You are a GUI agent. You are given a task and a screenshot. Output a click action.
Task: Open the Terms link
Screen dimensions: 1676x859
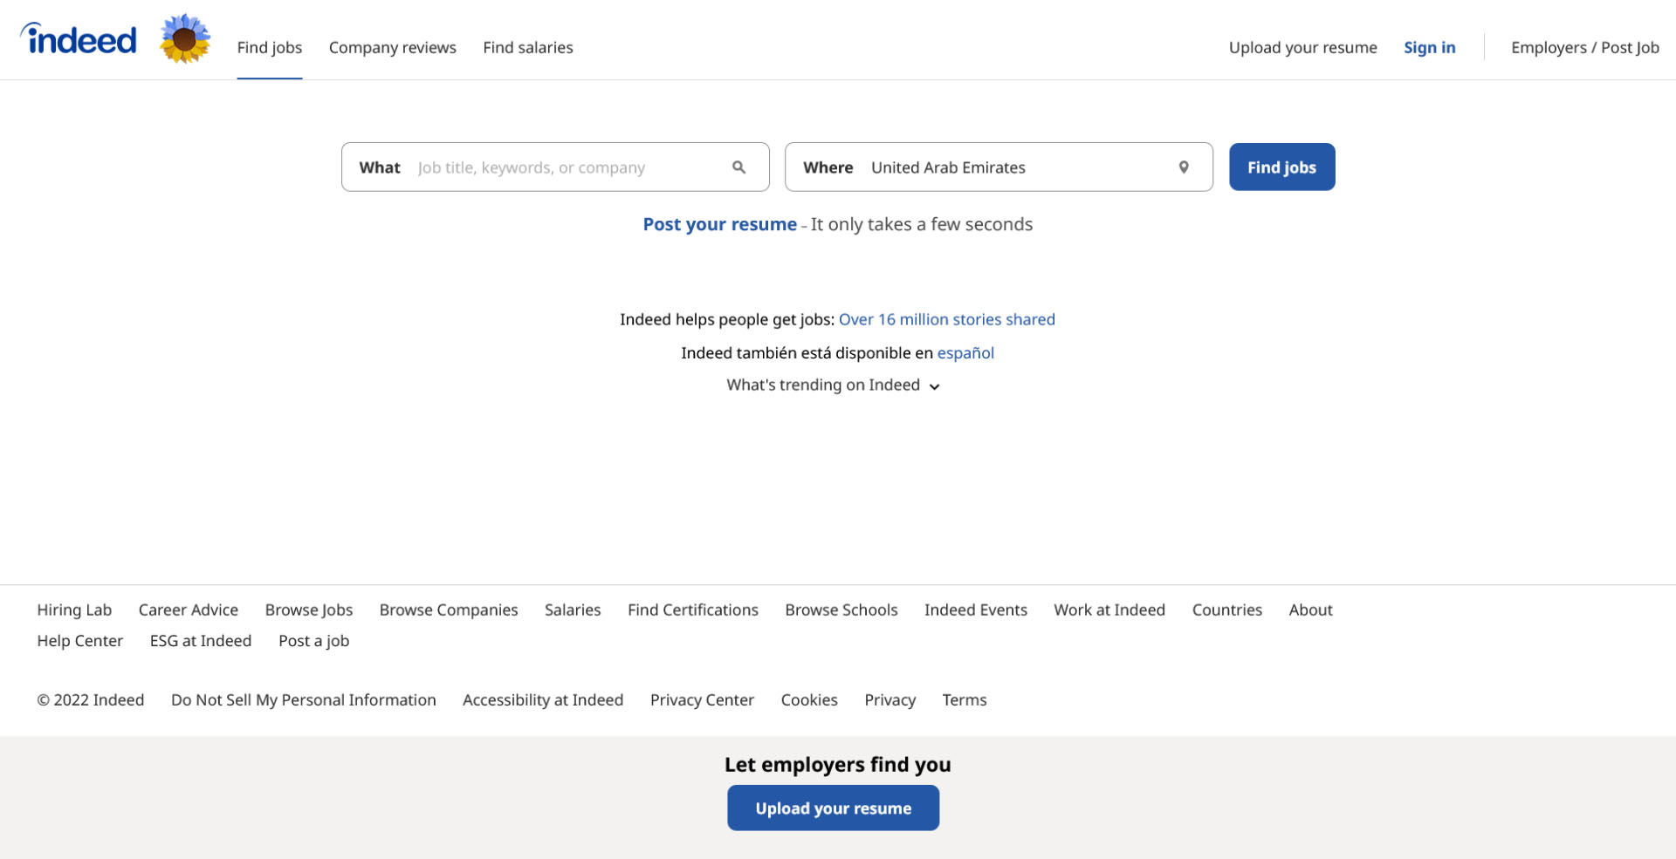[965, 699]
